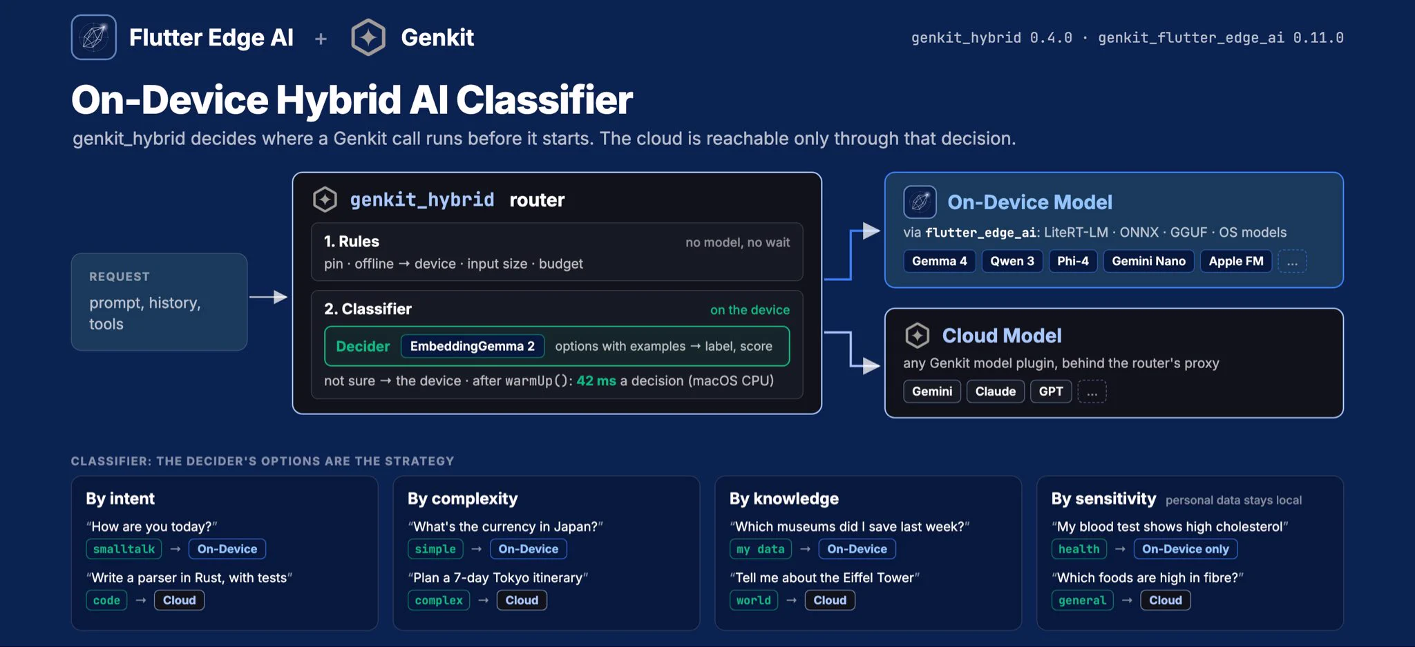Click the hexagon icon beside genkit_hybrid router
Screen dimensions: 1415x647
[x=325, y=200]
